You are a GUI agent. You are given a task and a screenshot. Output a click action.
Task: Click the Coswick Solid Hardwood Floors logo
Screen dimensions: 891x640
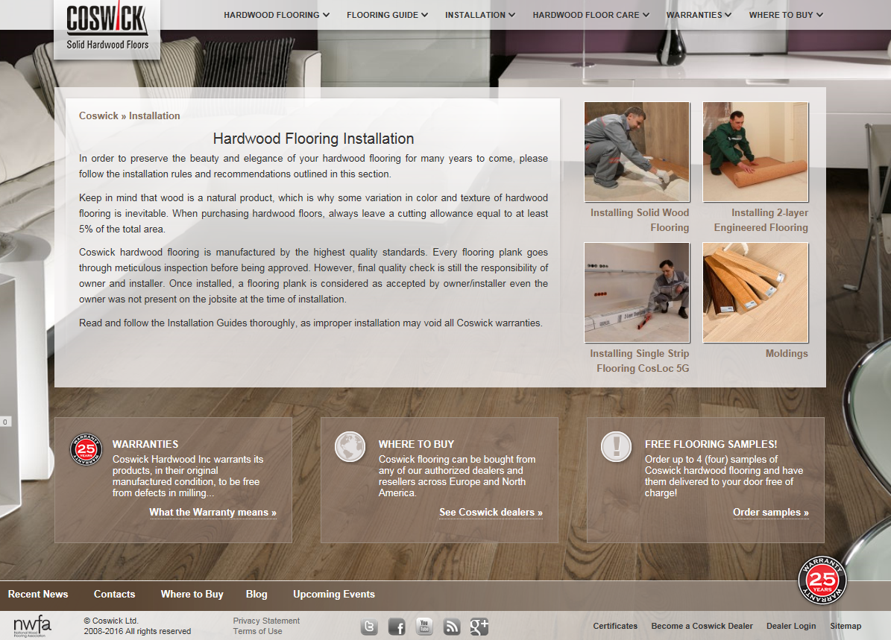107,28
